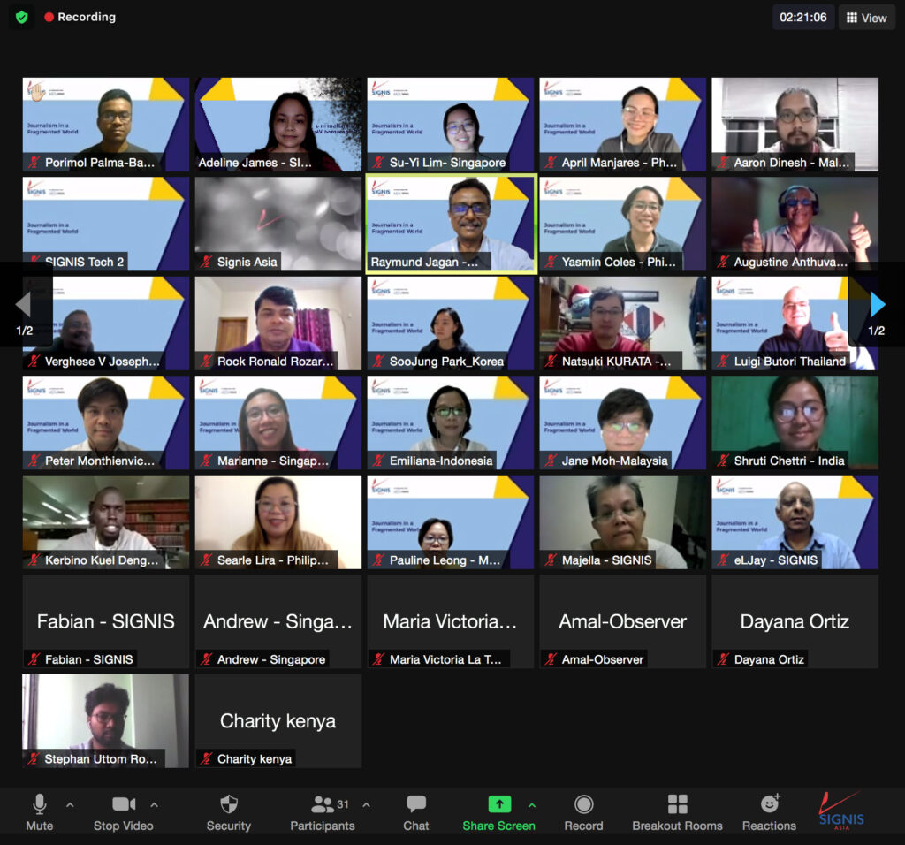Open the Participants panel
Viewport: 905px width, 845px height.
click(322, 812)
